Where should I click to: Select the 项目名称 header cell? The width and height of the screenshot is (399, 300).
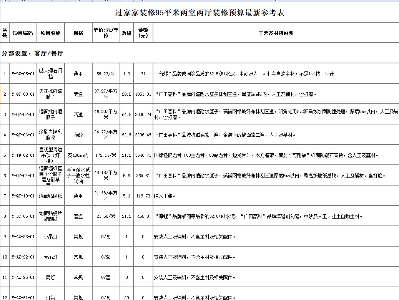point(51,33)
